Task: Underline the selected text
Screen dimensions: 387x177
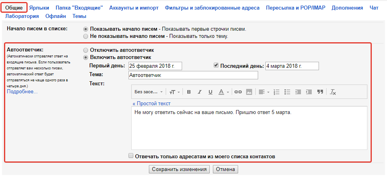Action: 210,92
